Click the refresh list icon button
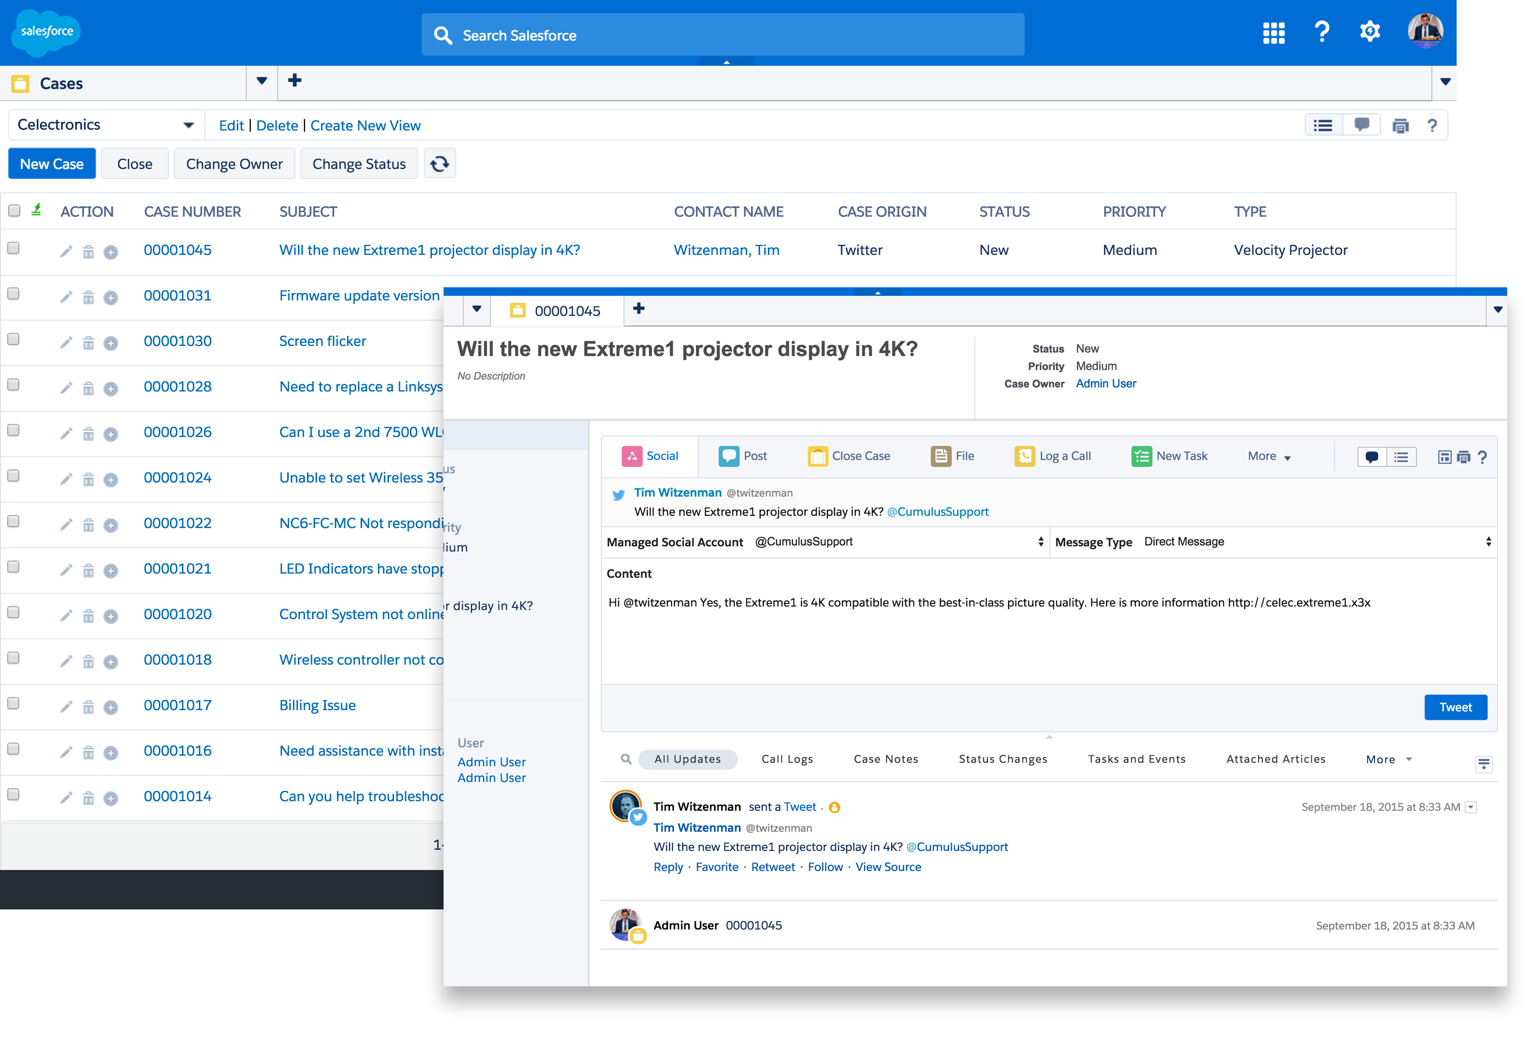The width and height of the screenshot is (1535, 1046). [x=439, y=164]
